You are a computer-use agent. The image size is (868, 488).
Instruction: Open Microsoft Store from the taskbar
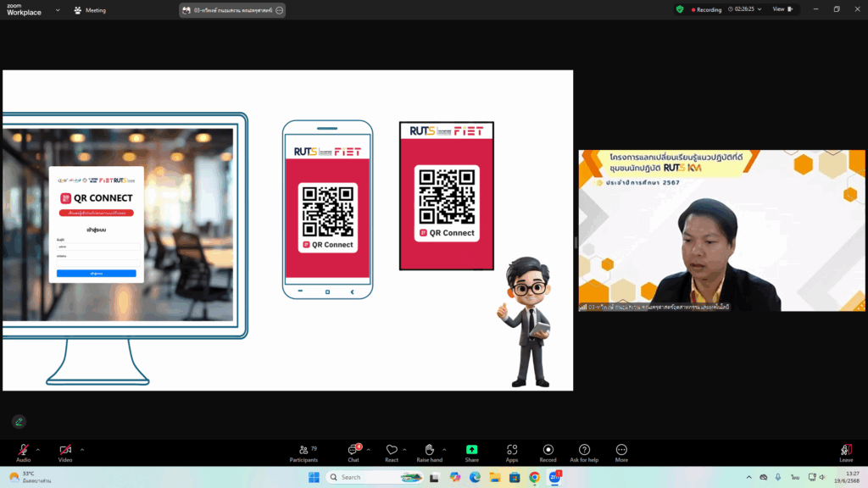point(515,478)
